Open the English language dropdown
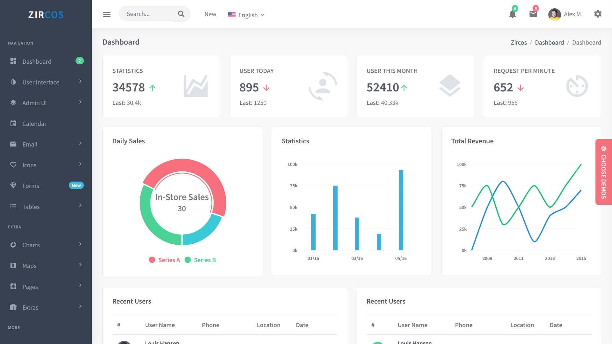 point(246,15)
